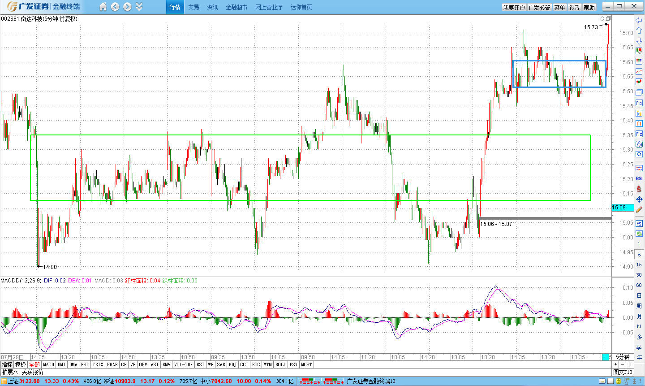Viewport: 645px width, 386px height.
Task: Open the 迷你首页 tab
Action: (301, 7)
